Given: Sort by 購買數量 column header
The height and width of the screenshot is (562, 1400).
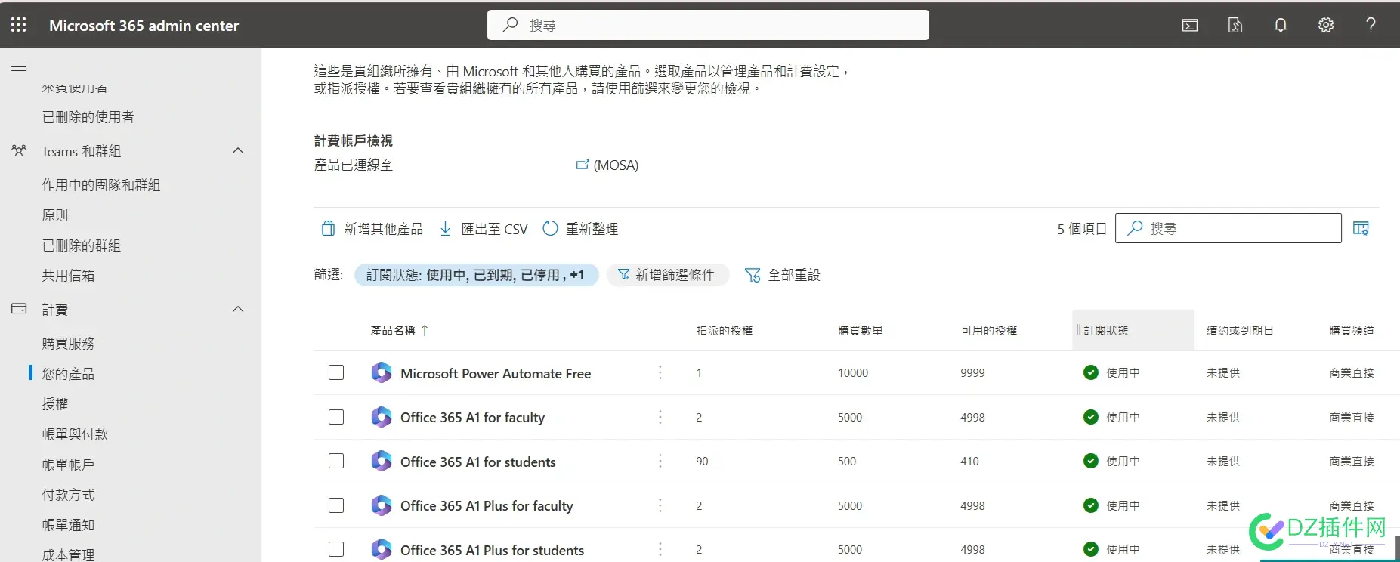Looking at the screenshot, I should pos(861,330).
